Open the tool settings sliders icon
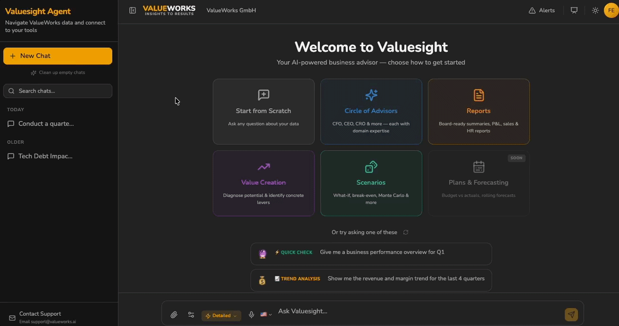The width and height of the screenshot is (619, 326). coord(191,315)
